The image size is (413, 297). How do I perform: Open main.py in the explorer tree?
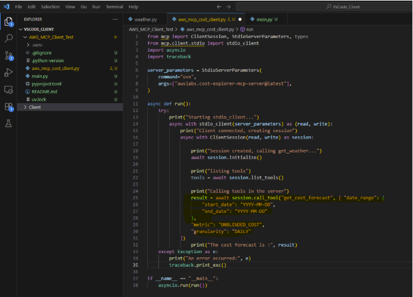tap(40, 76)
